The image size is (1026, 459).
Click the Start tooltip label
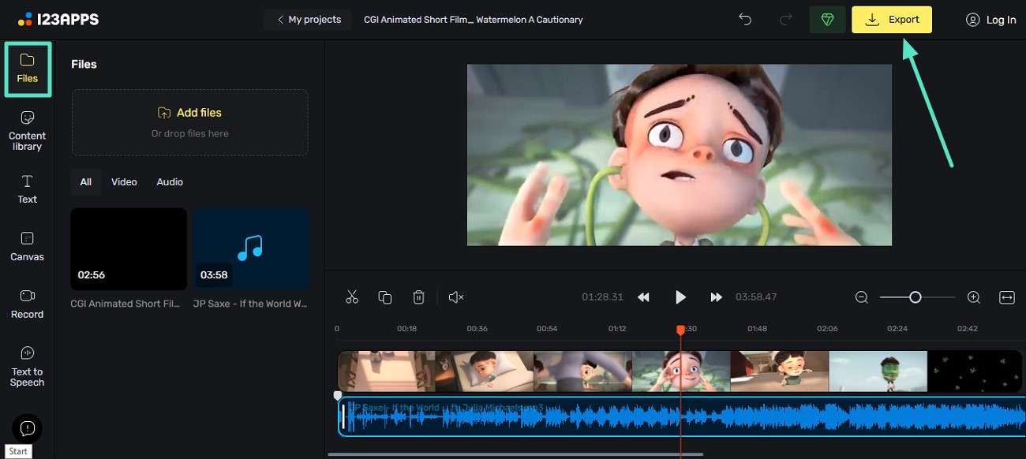pyautogui.click(x=18, y=452)
